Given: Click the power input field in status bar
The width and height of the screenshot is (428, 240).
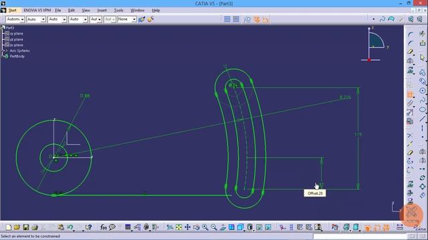Looking at the screenshot, I should 360,236.
